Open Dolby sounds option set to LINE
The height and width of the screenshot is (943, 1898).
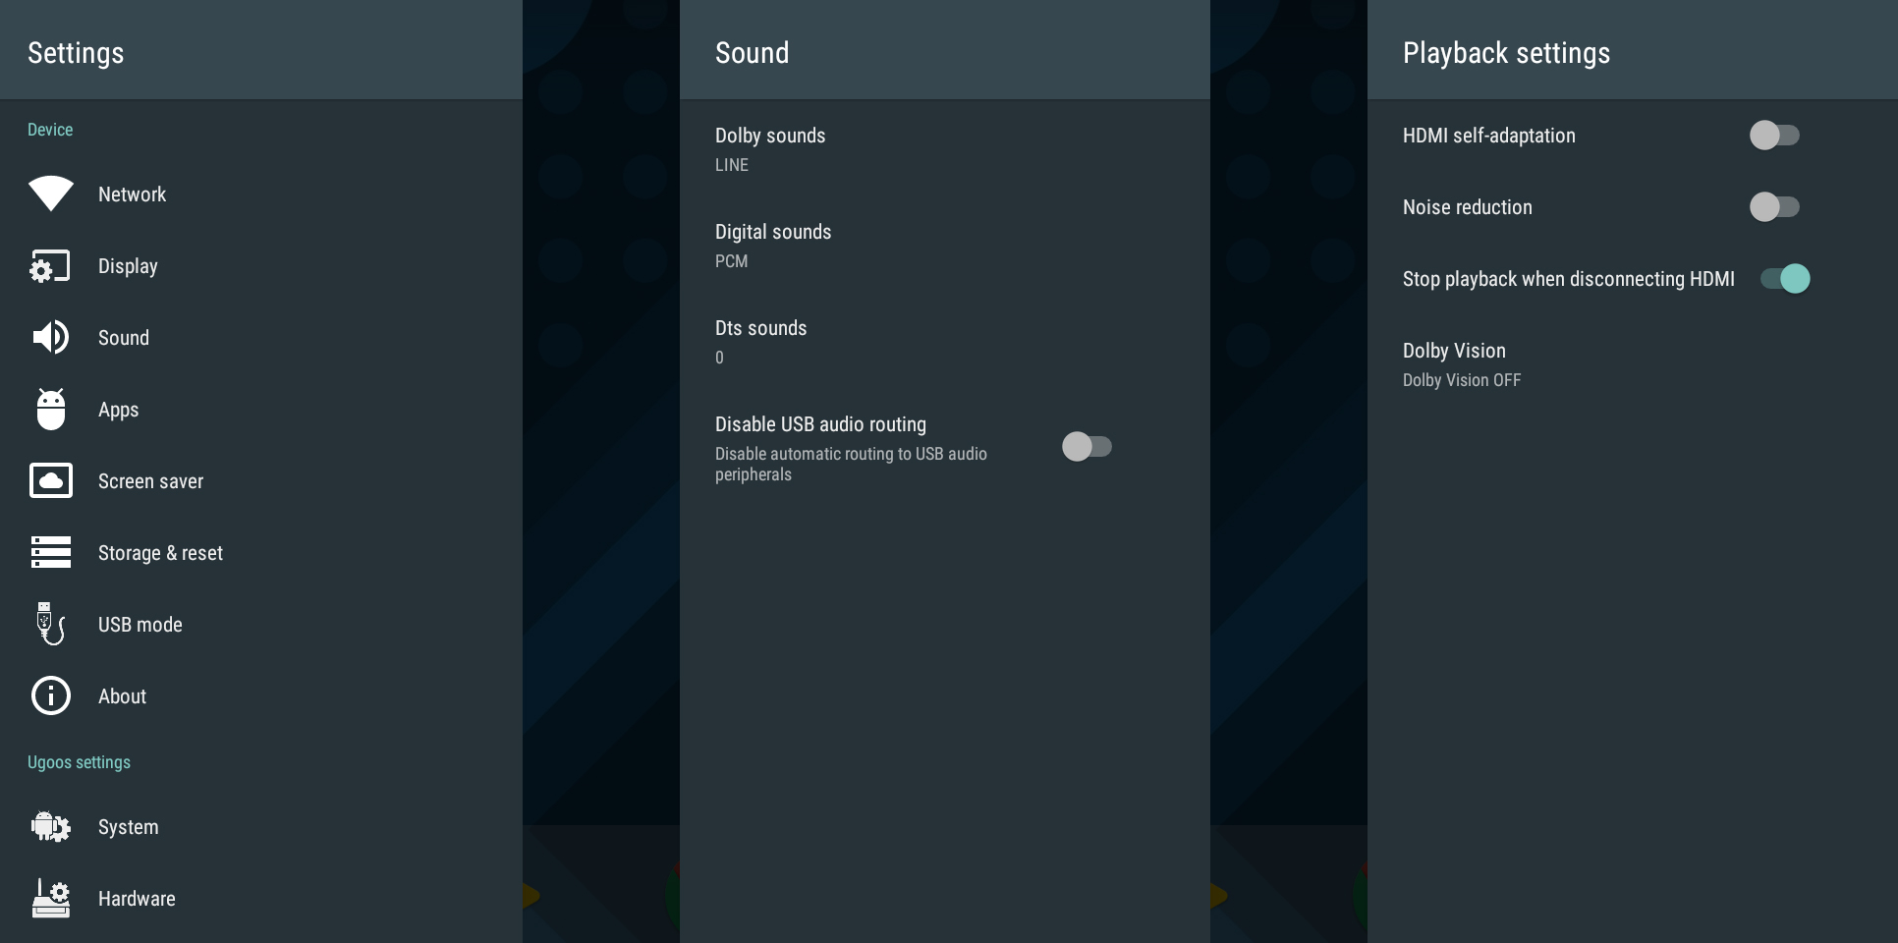(x=945, y=149)
